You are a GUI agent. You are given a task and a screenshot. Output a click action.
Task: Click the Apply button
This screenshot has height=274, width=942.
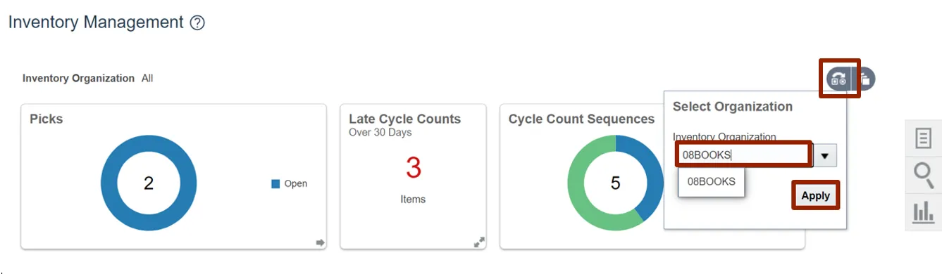click(816, 196)
